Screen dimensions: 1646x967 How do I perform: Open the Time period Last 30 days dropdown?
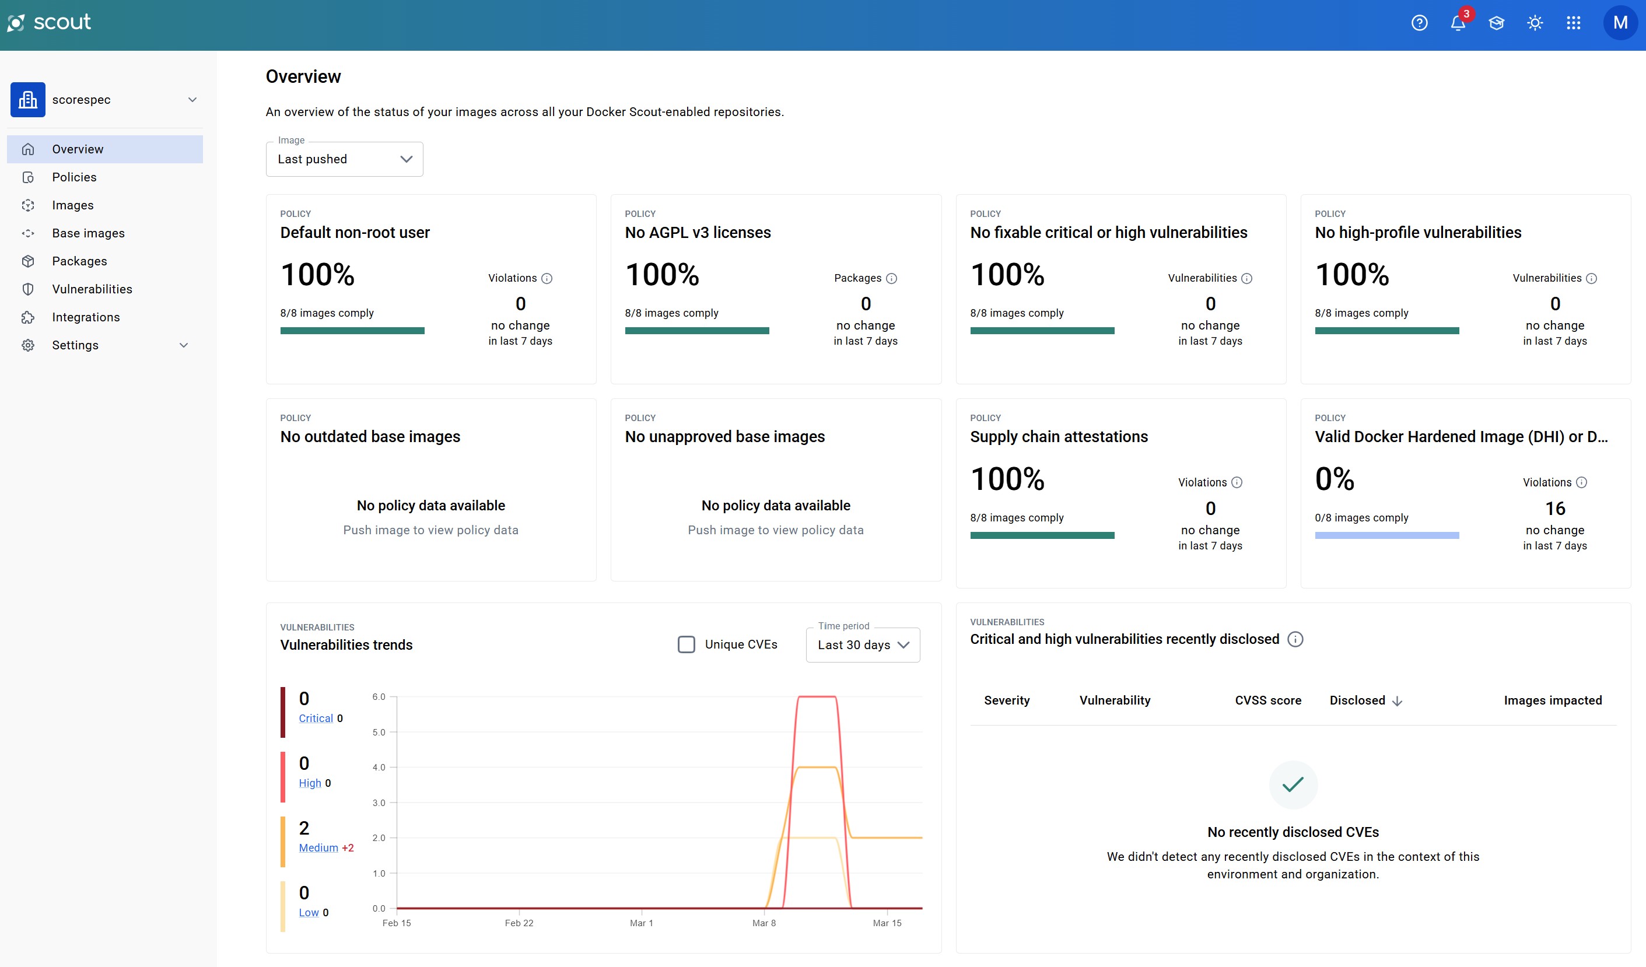pos(863,645)
